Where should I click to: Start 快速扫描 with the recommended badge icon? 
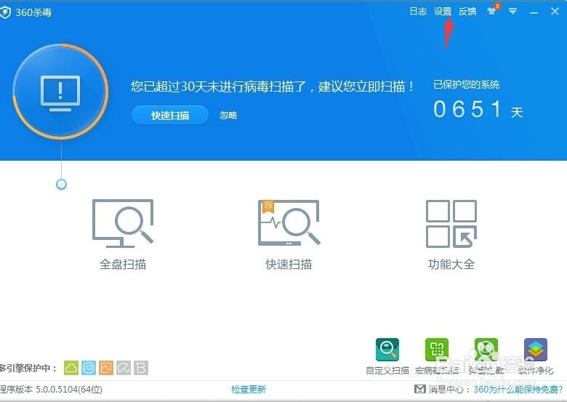[x=289, y=234]
